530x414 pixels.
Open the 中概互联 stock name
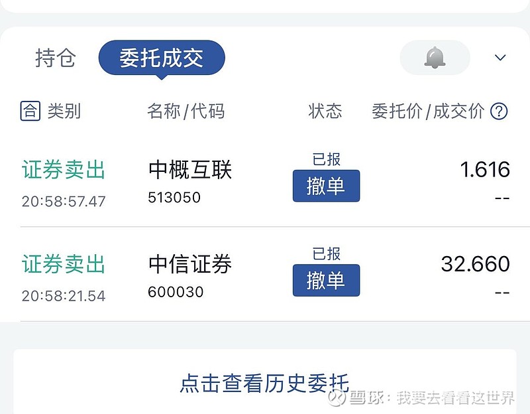coord(190,170)
